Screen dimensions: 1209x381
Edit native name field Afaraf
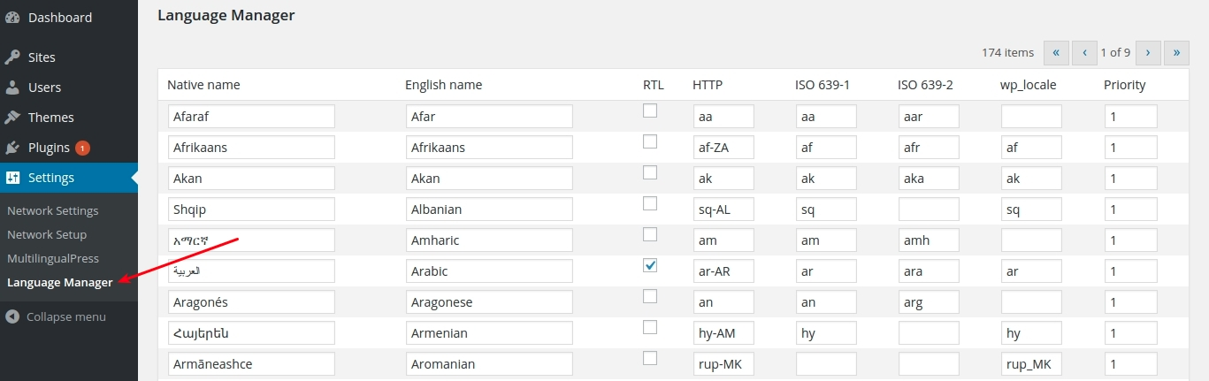point(251,117)
